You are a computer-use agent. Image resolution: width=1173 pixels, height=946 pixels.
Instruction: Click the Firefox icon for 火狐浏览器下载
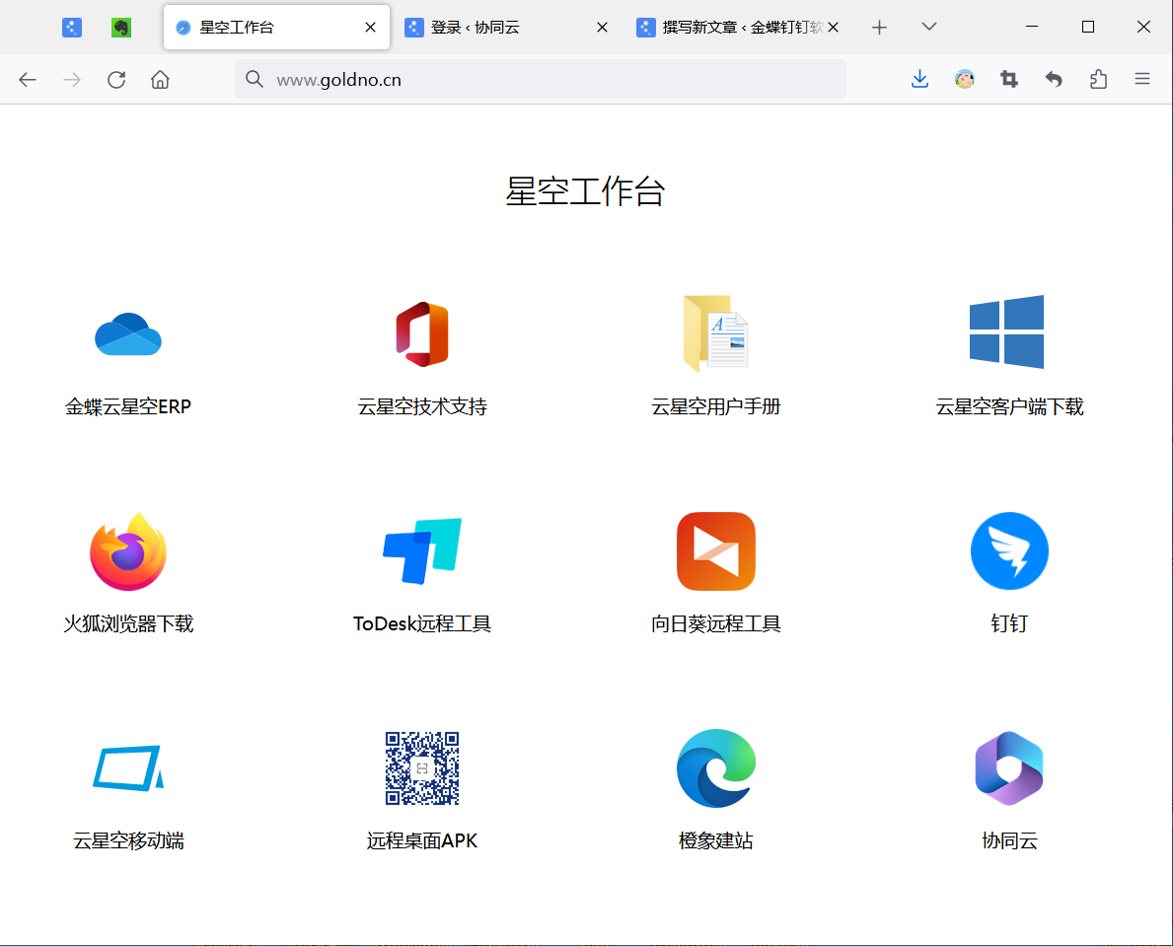pos(128,551)
